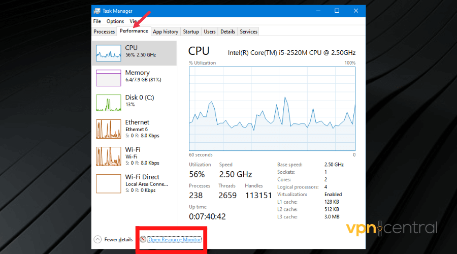This screenshot has width=457, height=254.
Task: Open the Startup tab
Action: [x=191, y=31]
